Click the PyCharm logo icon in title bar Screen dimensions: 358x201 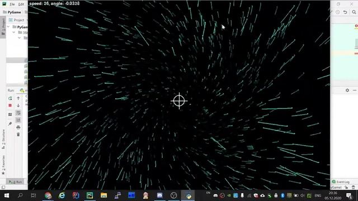[4, 4]
